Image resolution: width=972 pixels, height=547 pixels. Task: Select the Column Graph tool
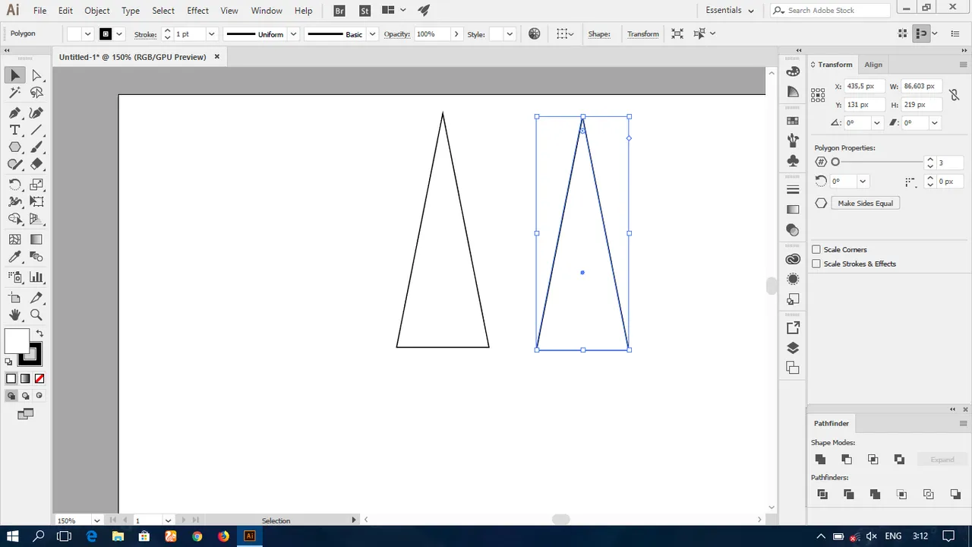click(36, 277)
